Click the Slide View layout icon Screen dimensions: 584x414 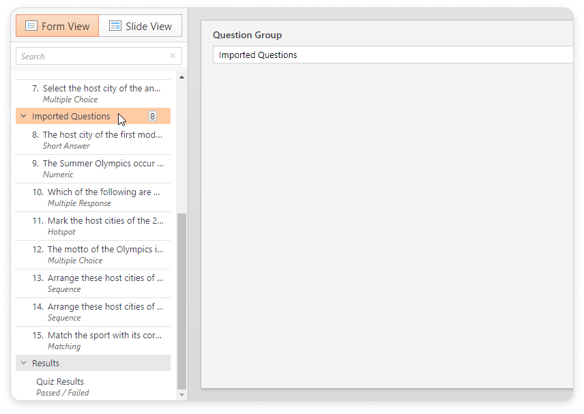(115, 26)
